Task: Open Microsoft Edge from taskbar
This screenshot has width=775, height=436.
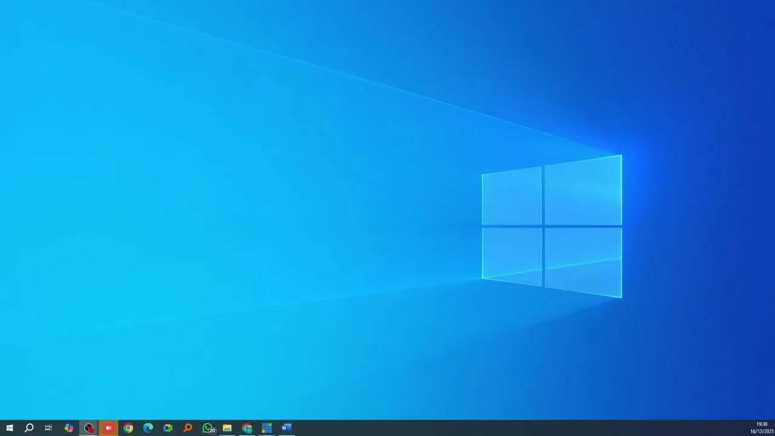Action: [148, 428]
